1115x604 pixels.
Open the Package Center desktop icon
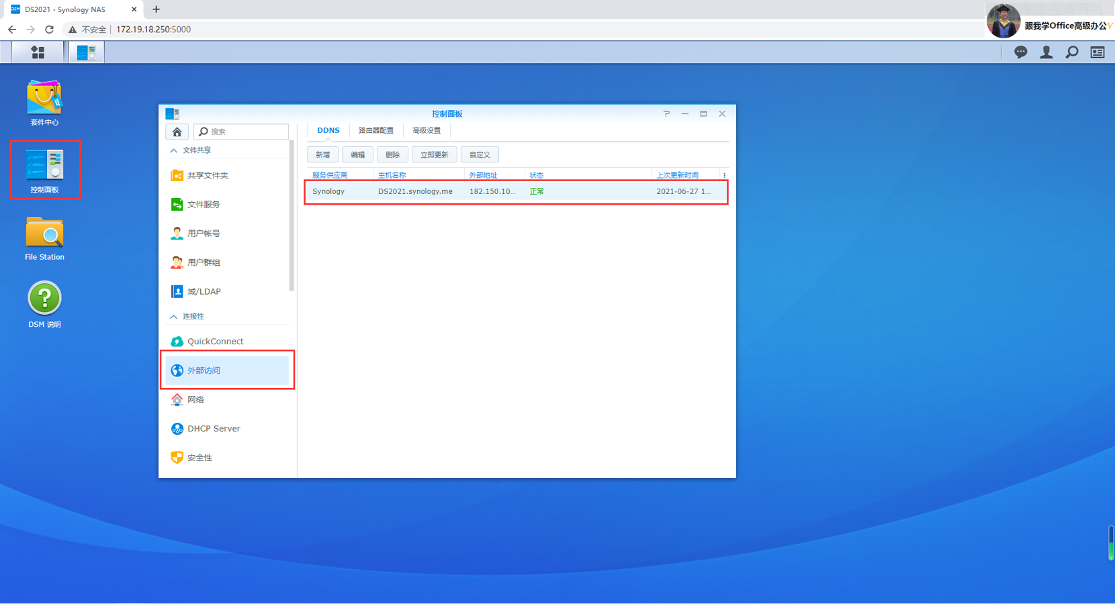[44, 103]
